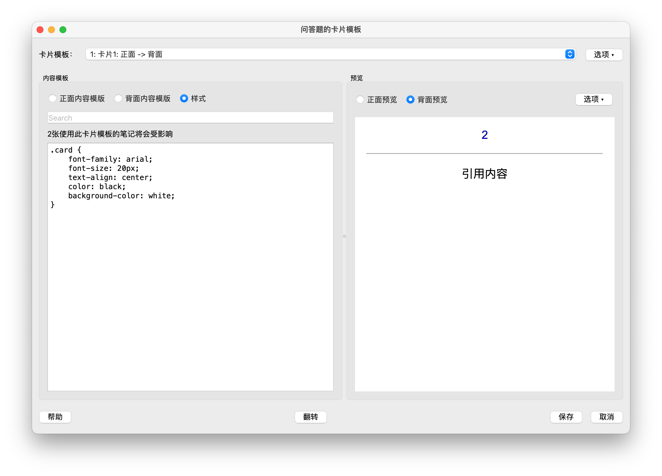Click the blue answer number 2 in preview
The height and width of the screenshot is (476, 662).
[x=484, y=135]
